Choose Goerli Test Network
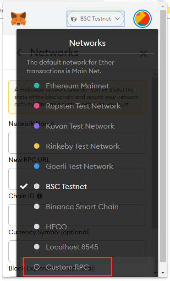The width and height of the screenshot is (170, 281). (79, 166)
